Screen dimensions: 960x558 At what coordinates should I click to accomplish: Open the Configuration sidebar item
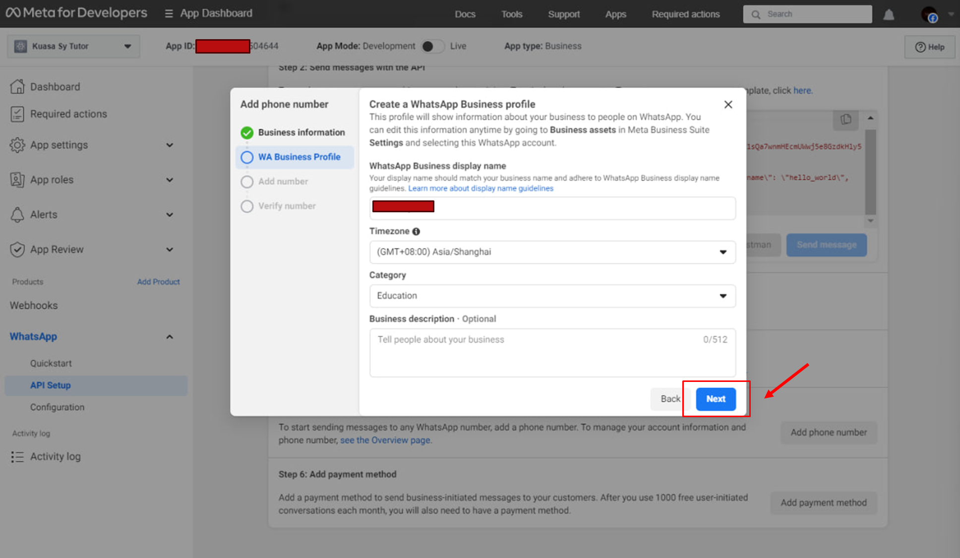coord(57,407)
